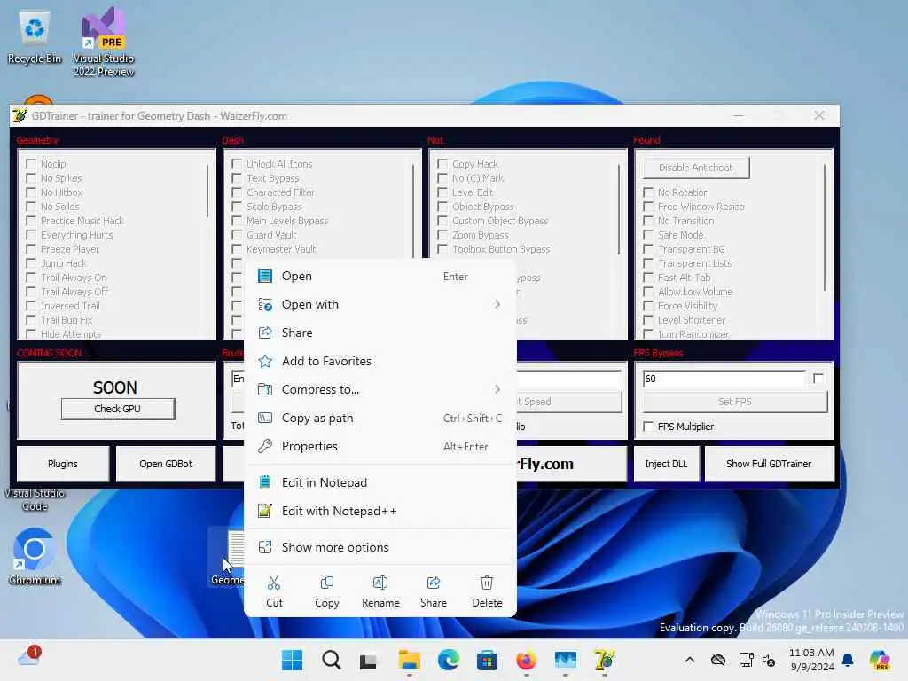Open Properties from context menu

pyautogui.click(x=380, y=447)
